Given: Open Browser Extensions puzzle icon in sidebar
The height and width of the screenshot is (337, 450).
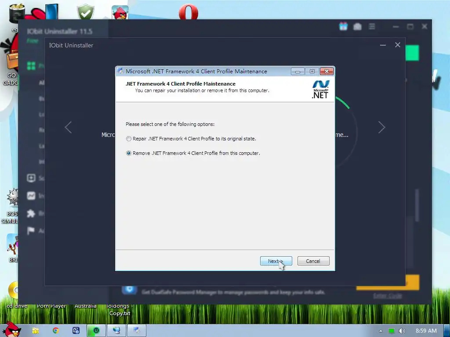Looking at the screenshot, I should click(31, 213).
